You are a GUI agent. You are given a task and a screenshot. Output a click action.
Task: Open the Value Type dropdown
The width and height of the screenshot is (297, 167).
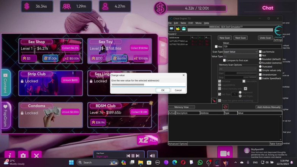tap(240, 57)
